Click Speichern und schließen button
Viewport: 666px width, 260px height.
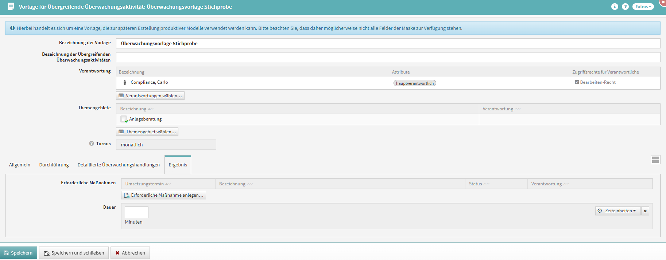pos(74,253)
